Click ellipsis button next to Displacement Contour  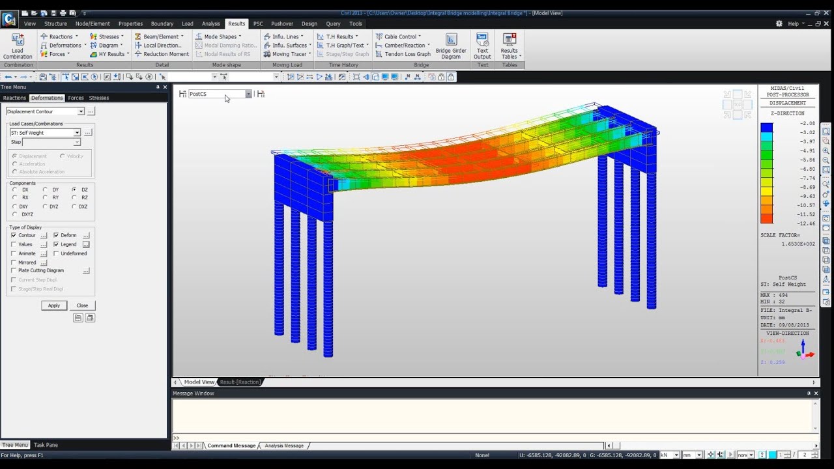91,111
